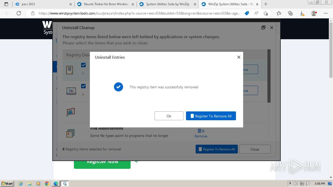Add this page to favorites
The width and height of the screenshot is (333, 187).
point(266,13)
